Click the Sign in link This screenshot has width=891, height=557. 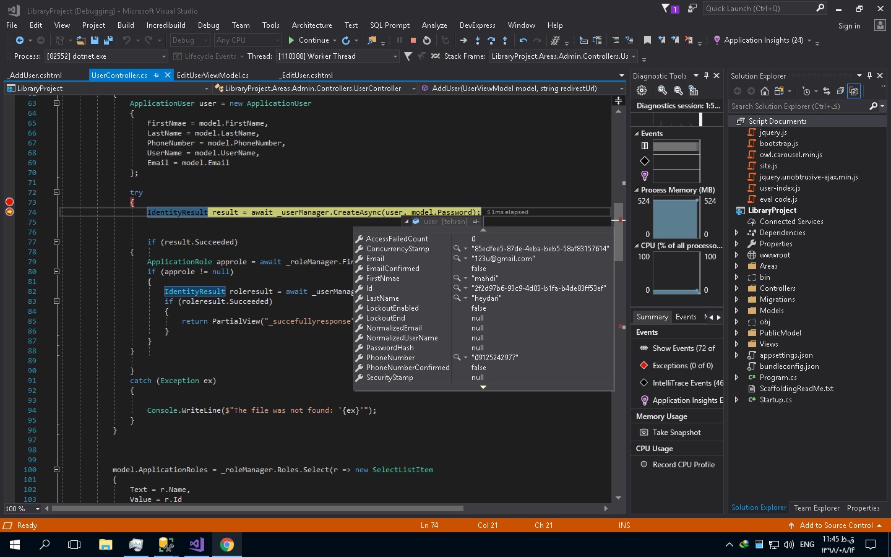tap(849, 26)
